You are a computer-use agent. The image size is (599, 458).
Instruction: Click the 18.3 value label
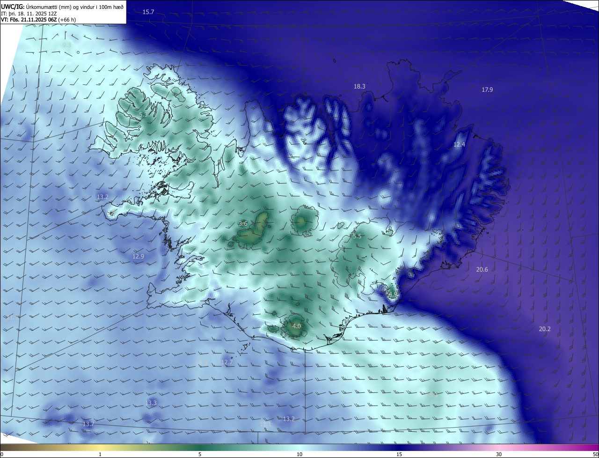359,86
